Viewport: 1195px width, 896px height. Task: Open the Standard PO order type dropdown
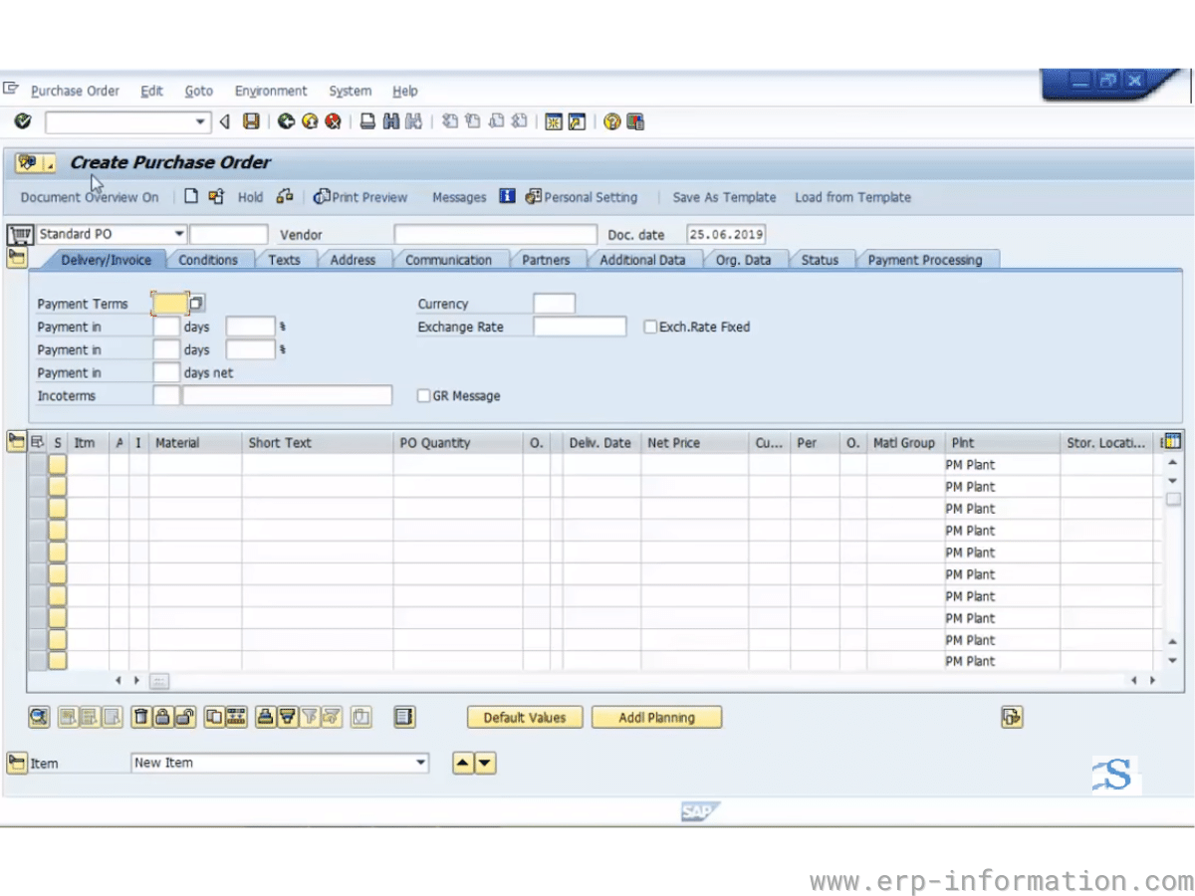pos(179,234)
